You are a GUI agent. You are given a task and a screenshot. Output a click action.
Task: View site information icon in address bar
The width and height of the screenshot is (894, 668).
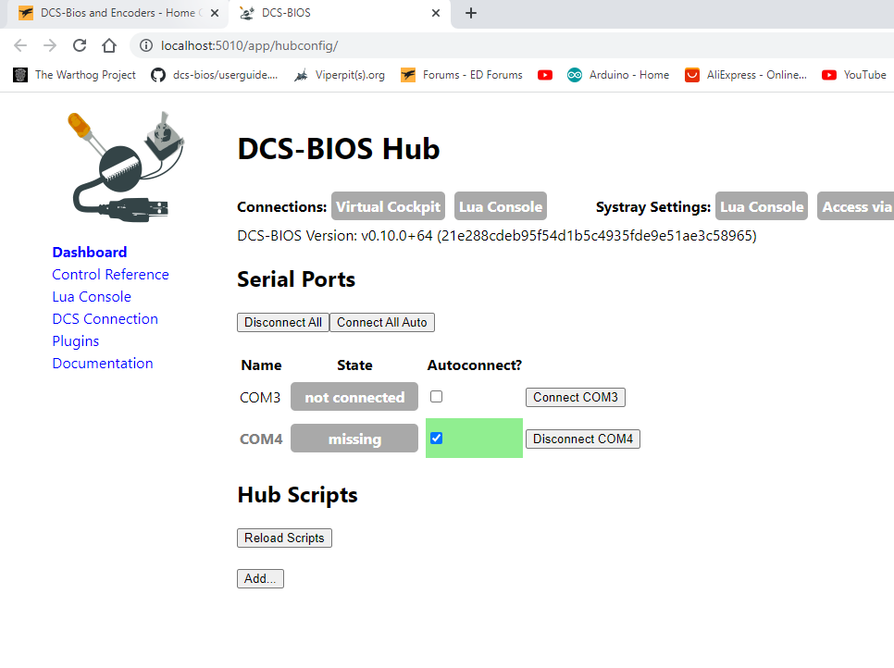click(x=146, y=45)
